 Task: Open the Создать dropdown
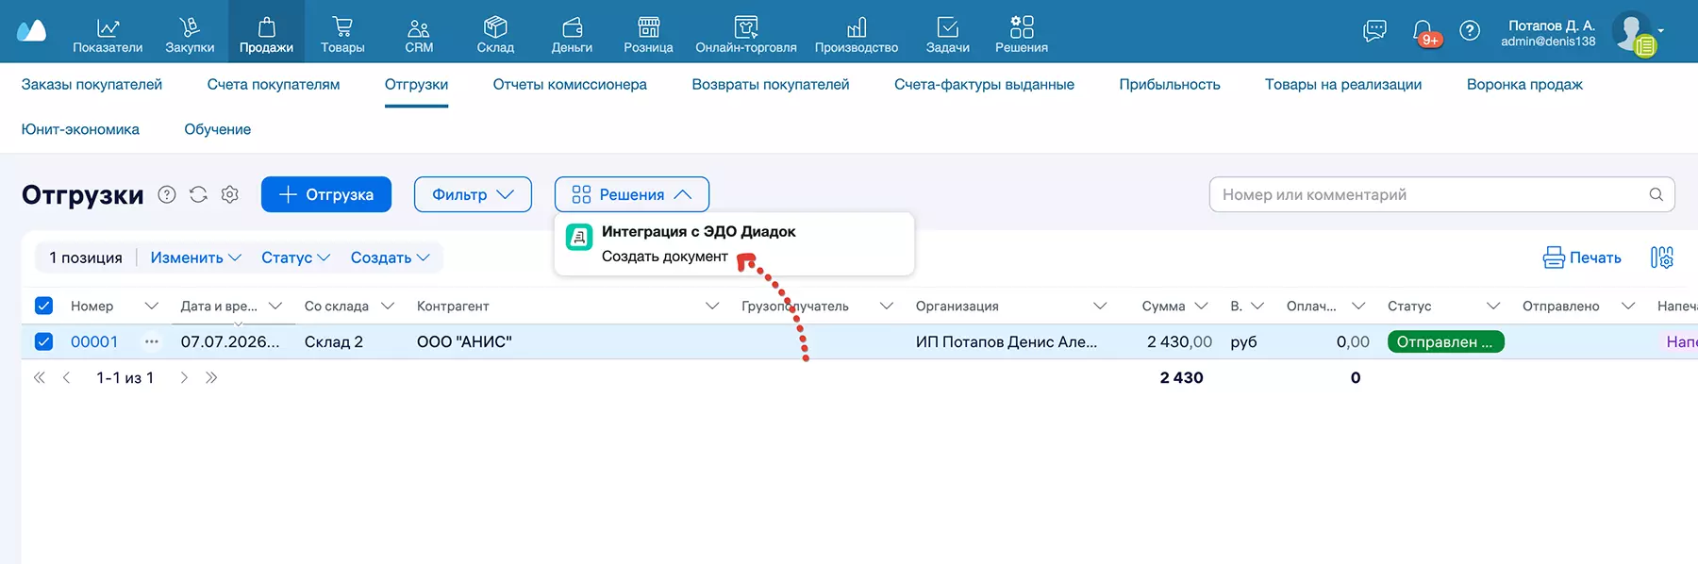click(x=391, y=257)
